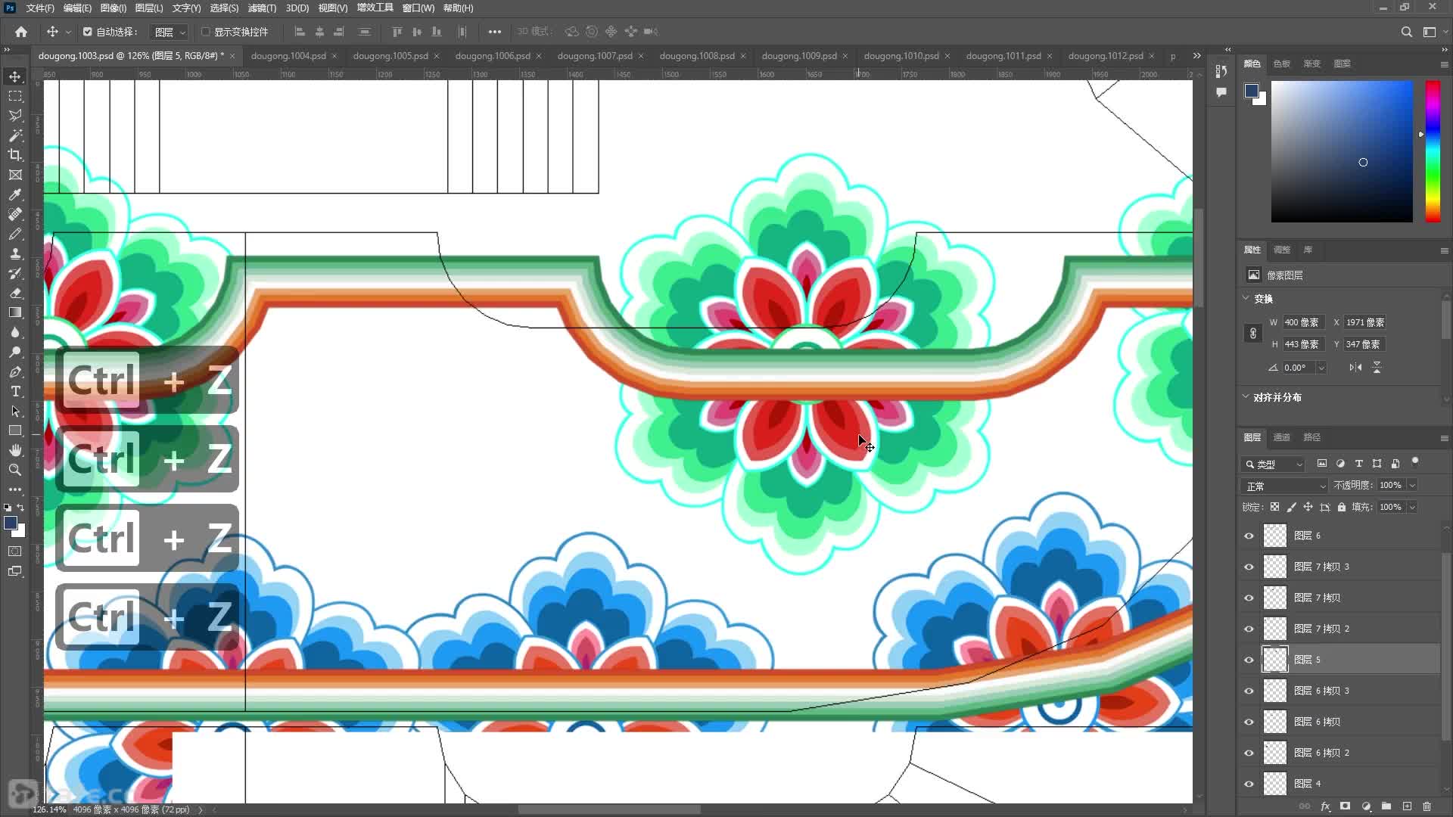This screenshot has width=1453, height=817.
Task: Hide layer 图层 7 拷贝
Action: 1249,598
